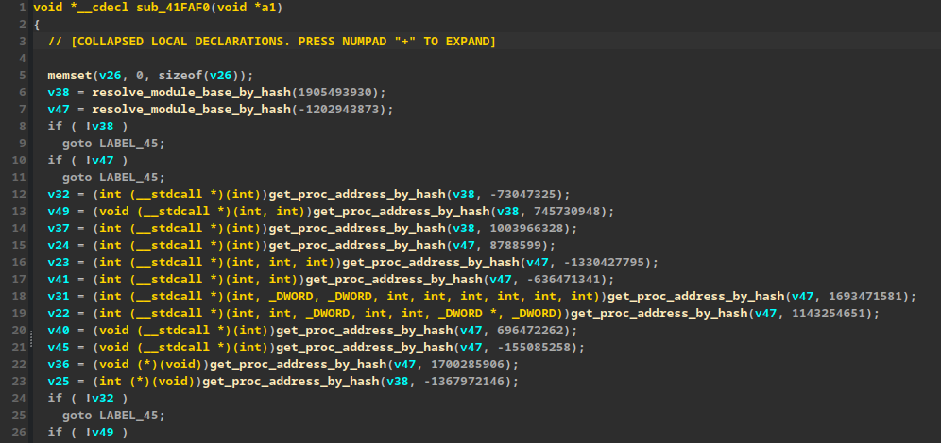Viewport: 941px width, 443px height.
Task: Expand the collapsed local declarations comment
Action: point(272,42)
